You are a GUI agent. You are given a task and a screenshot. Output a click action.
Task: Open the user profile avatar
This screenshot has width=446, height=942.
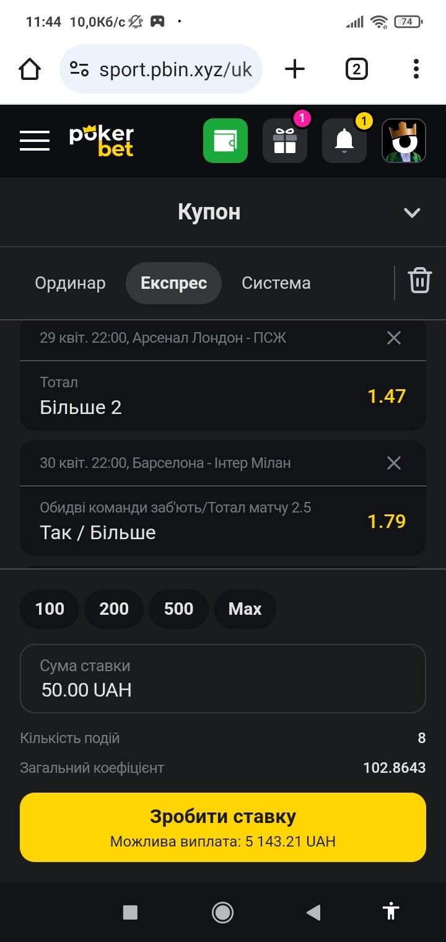(404, 141)
